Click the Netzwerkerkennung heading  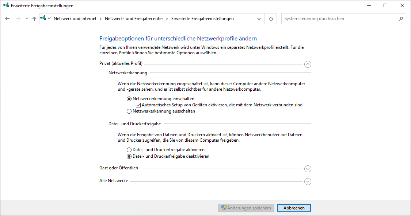coord(128,73)
